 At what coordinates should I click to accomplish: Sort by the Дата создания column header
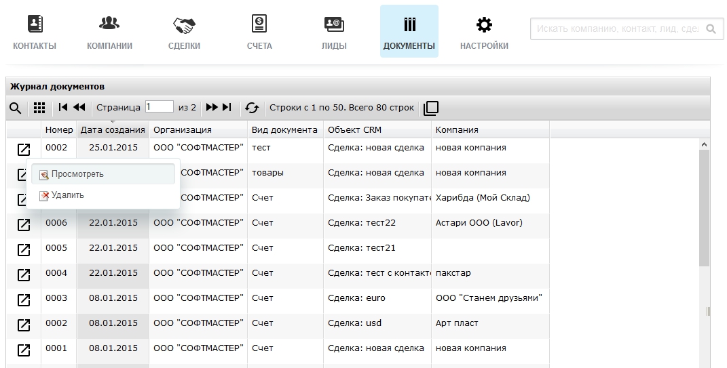click(113, 129)
